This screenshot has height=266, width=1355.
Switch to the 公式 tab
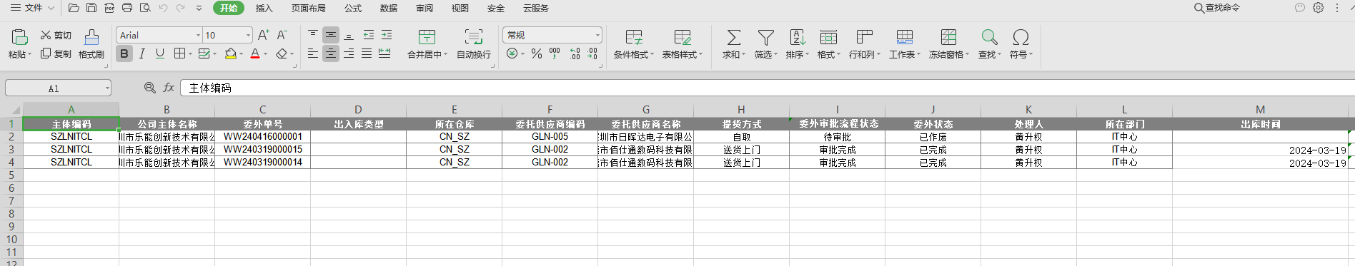[x=352, y=8]
